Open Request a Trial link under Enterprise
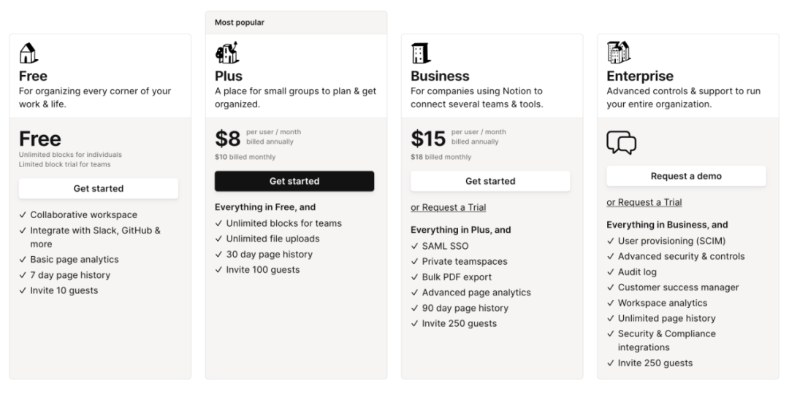Screen dimensions: 789x394 (644, 202)
